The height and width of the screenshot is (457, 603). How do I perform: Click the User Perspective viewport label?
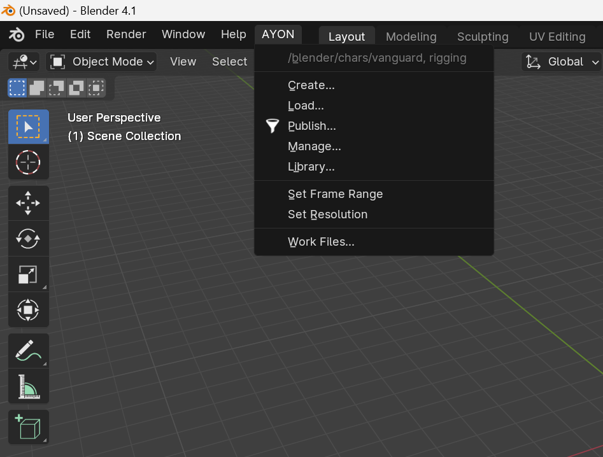click(114, 118)
